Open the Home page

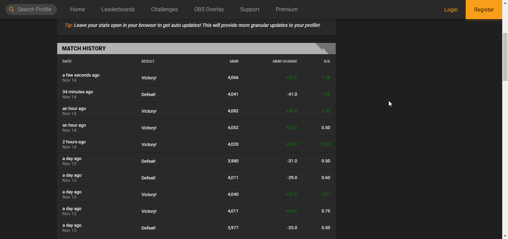pos(78,10)
